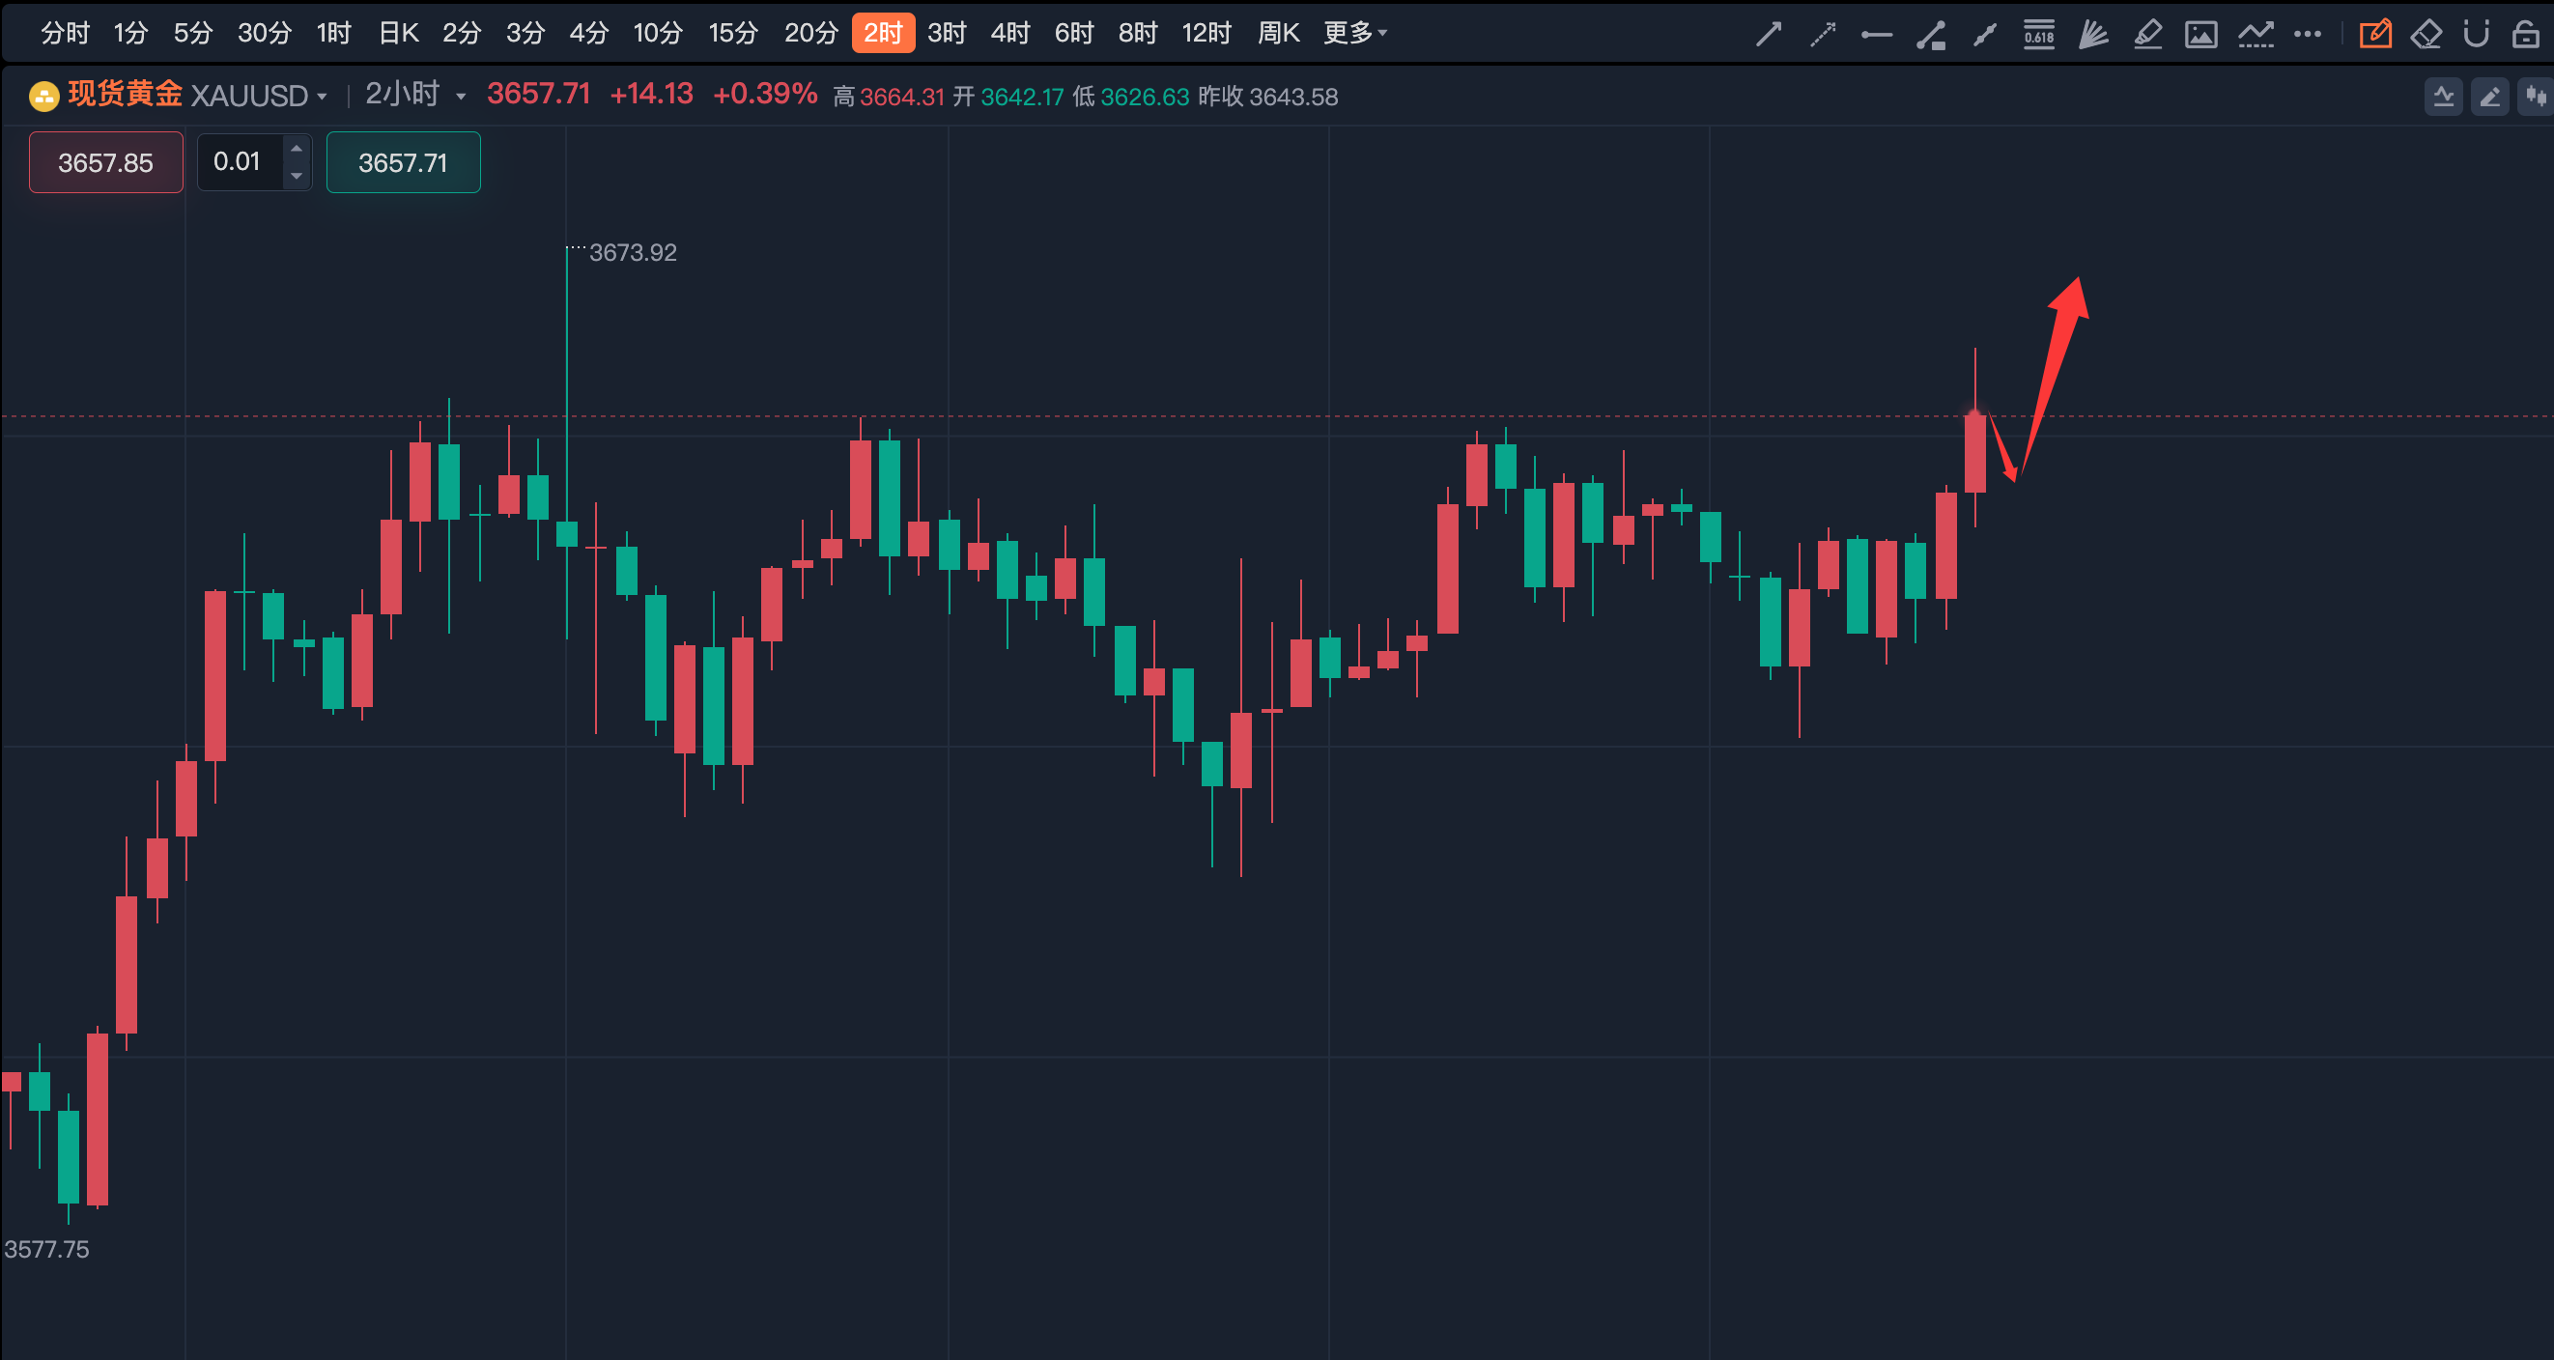This screenshot has width=2554, height=1360.
Task: Switch to the 1分 timeframe
Action: pyautogui.click(x=129, y=34)
